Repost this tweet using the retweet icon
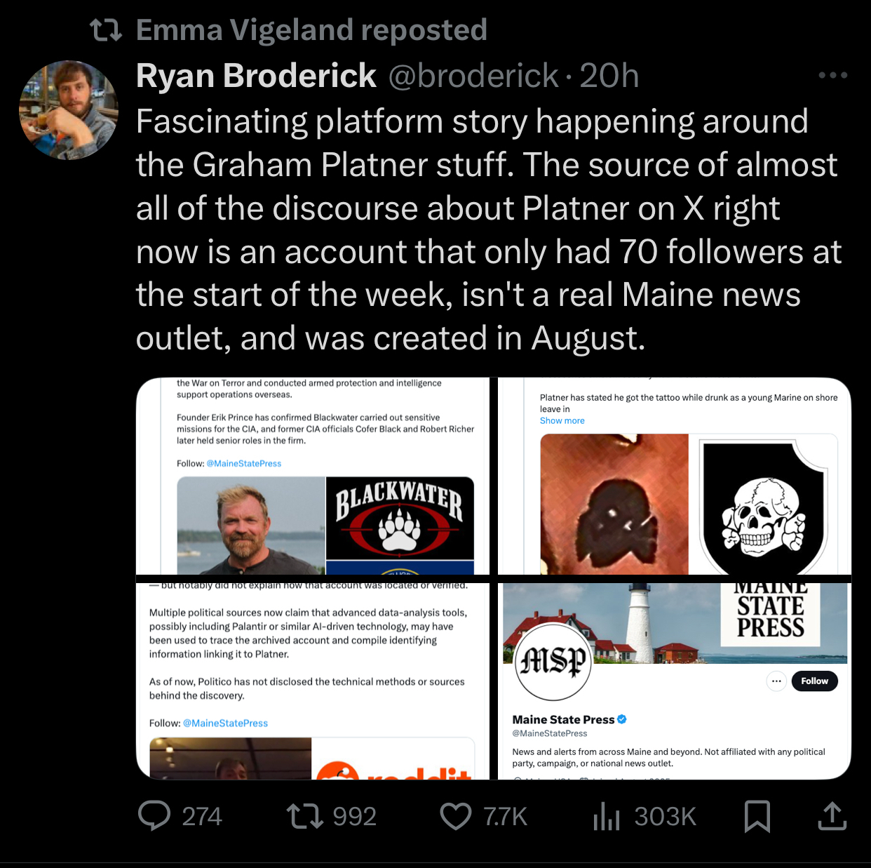Image resolution: width=871 pixels, height=868 pixels. tap(305, 815)
